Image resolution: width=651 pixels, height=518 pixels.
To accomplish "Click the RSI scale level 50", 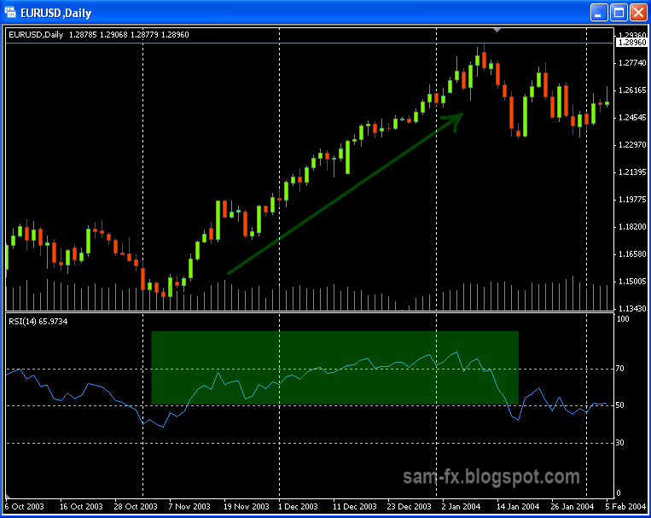I will pyautogui.click(x=620, y=405).
